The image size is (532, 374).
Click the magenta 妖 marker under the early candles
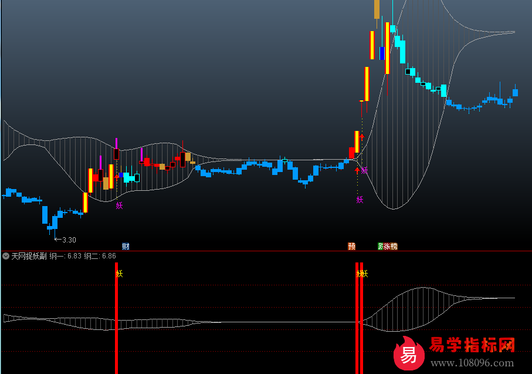click(119, 205)
